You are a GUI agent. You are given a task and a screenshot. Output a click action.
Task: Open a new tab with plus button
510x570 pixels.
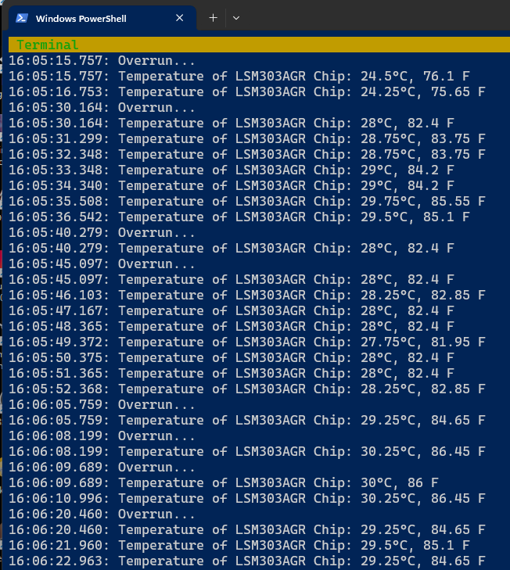pyautogui.click(x=214, y=18)
